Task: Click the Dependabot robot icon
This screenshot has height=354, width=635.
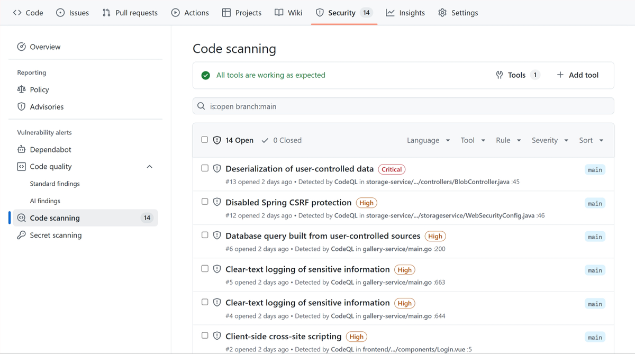Action: (21, 150)
